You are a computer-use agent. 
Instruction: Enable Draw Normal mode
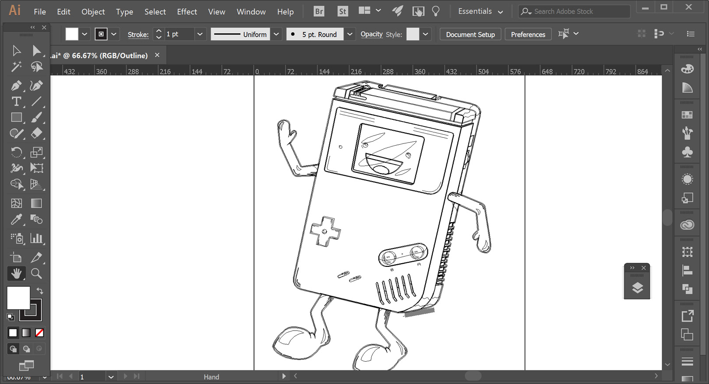click(x=13, y=349)
